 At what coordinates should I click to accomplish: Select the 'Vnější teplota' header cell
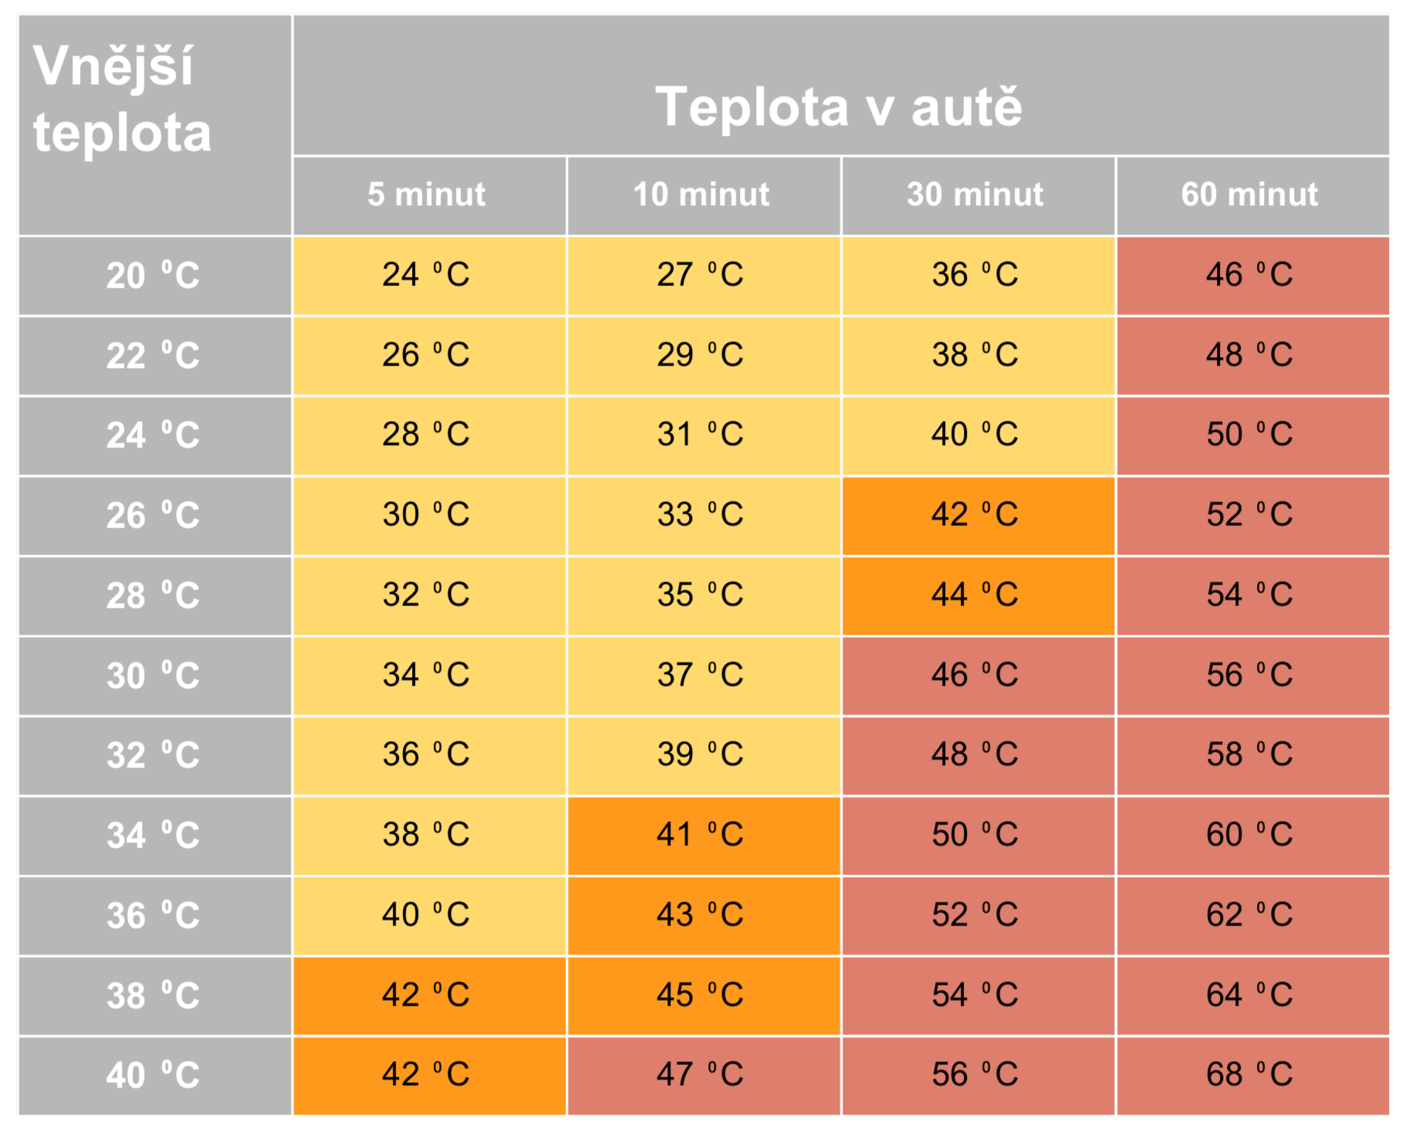(155, 125)
